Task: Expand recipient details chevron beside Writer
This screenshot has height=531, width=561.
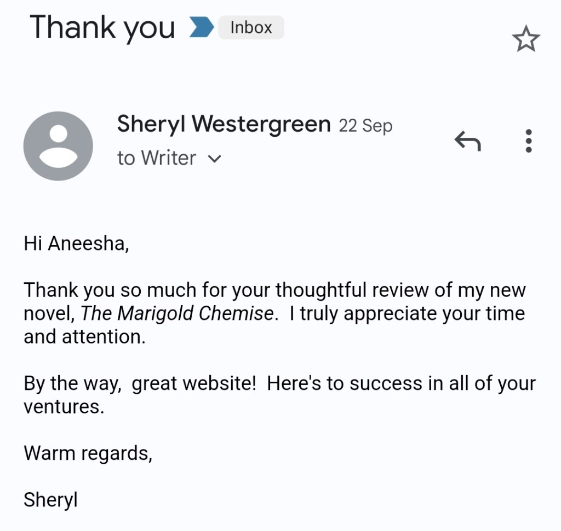Action: click(214, 159)
